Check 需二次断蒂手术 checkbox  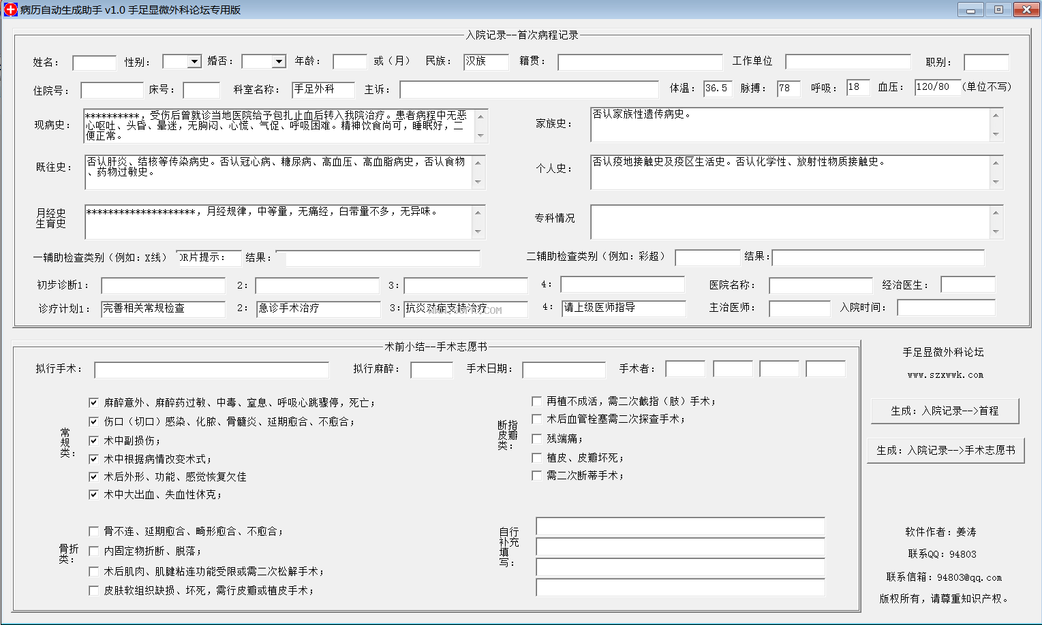[536, 475]
